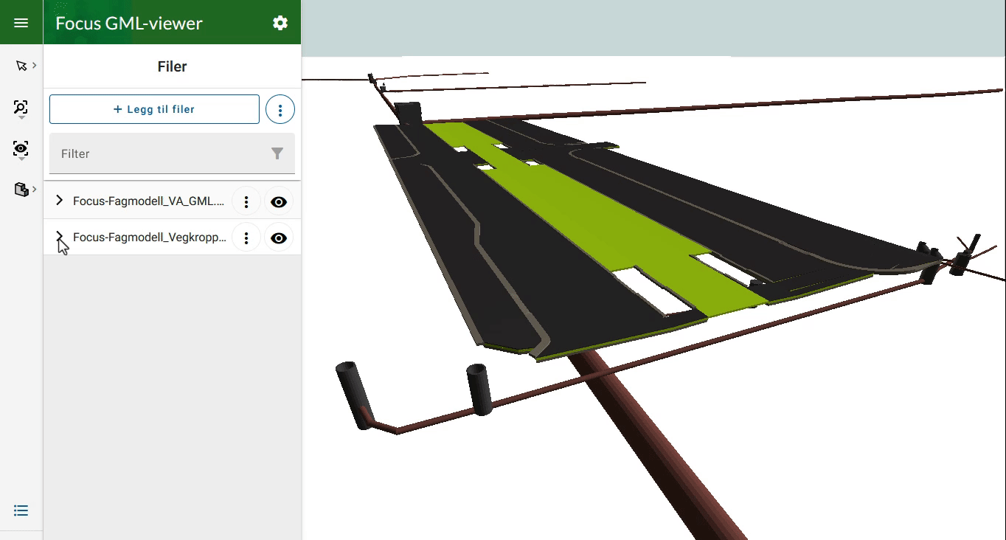The height and width of the screenshot is (540, 1006).
Task: Hide the Focus-Fagmodell_Vegkropp file
Action: click(x=279, y=238)
